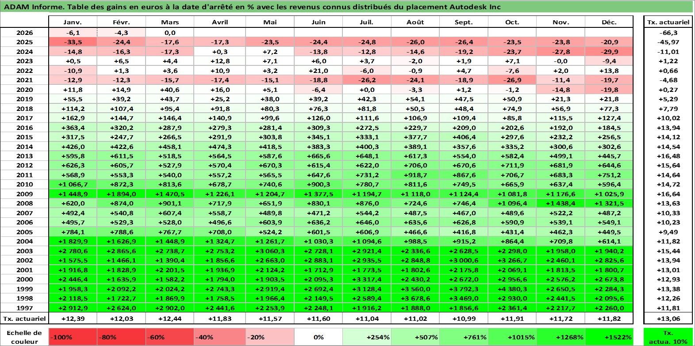Select the Mai column header
Viewport: 695px width, 346px height.
[270, 22]
